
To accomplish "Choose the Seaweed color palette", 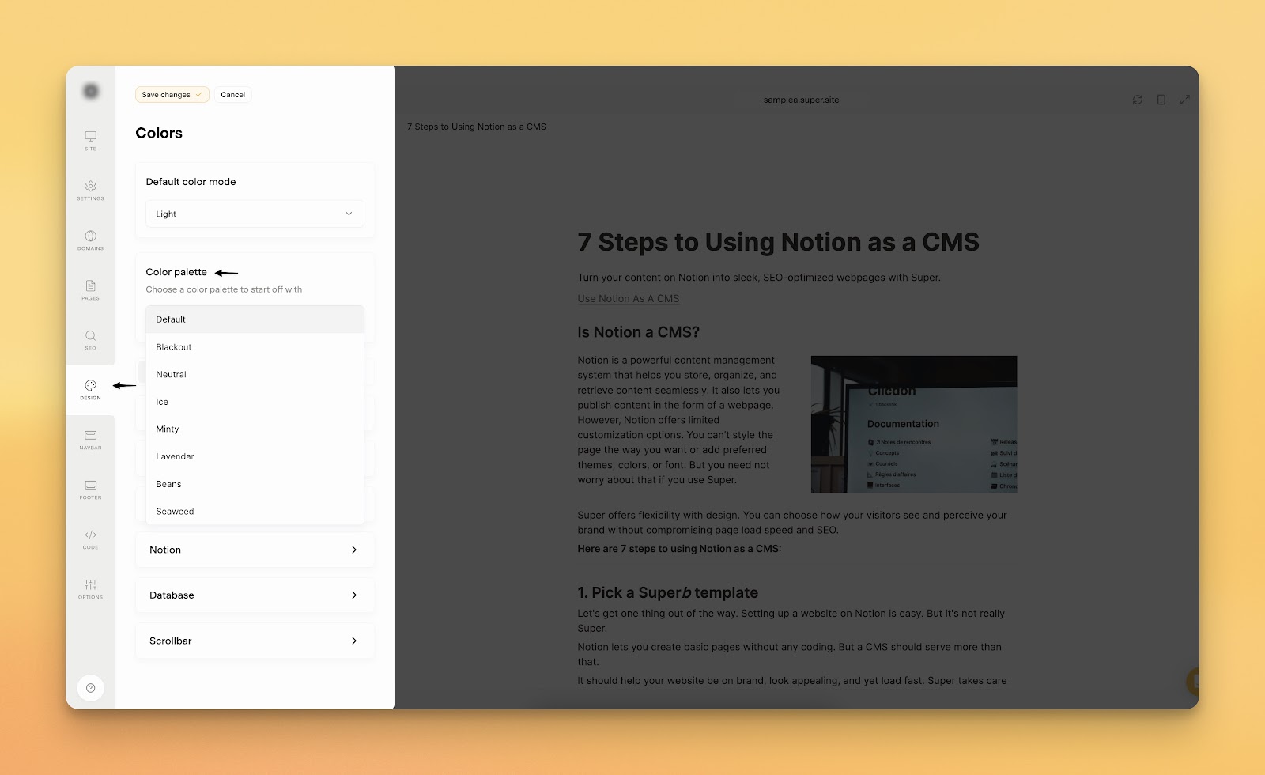I will coord(255,512).
